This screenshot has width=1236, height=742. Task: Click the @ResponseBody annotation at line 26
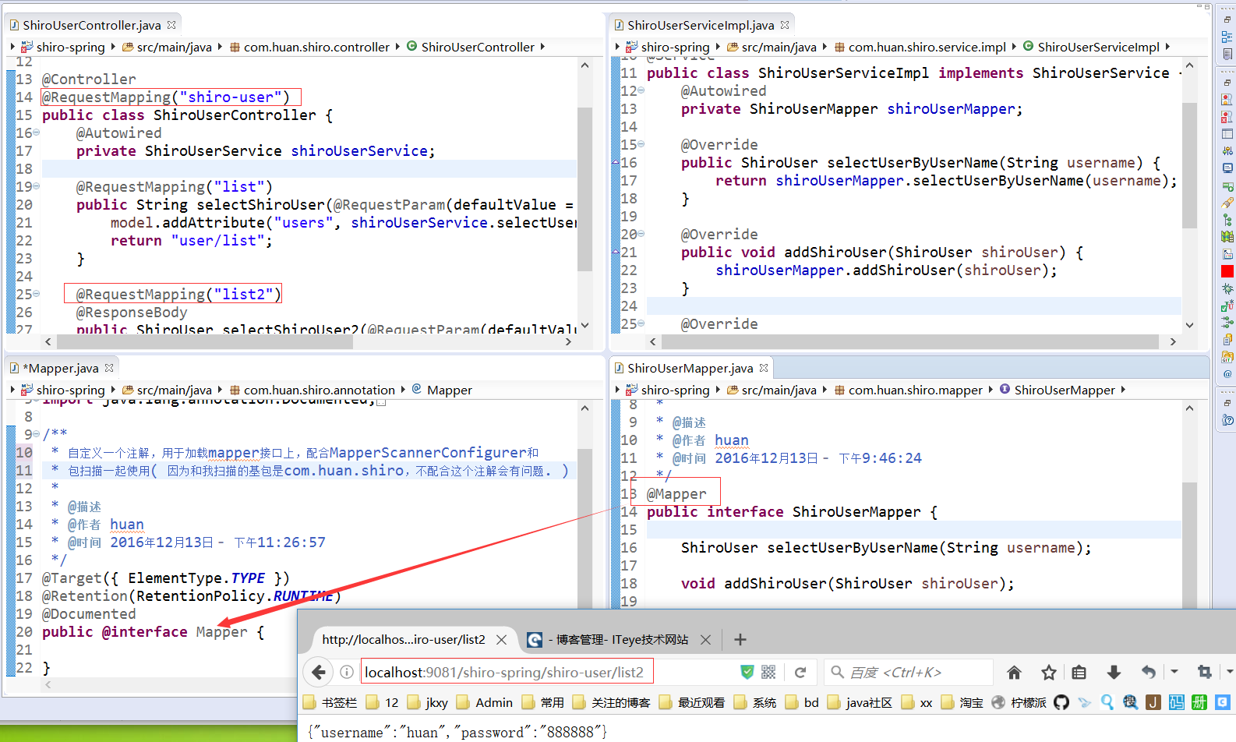tap(132, 312)
